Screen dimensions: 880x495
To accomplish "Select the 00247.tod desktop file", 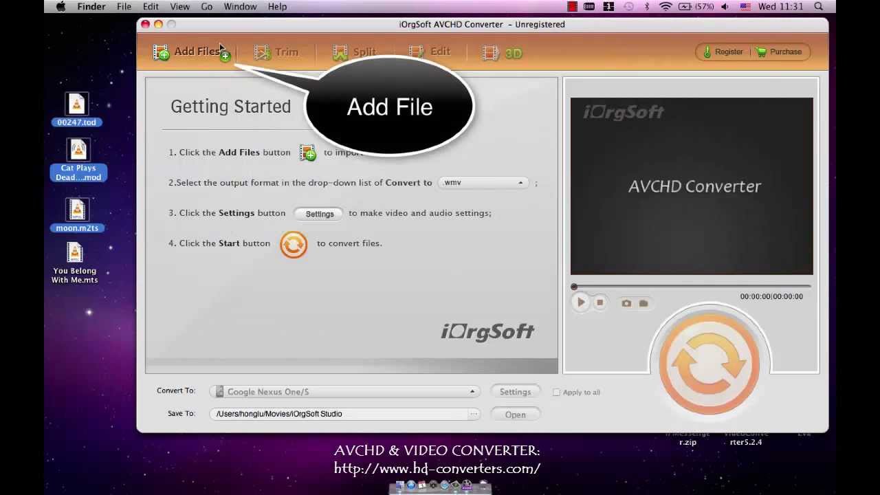I will 76,110.
